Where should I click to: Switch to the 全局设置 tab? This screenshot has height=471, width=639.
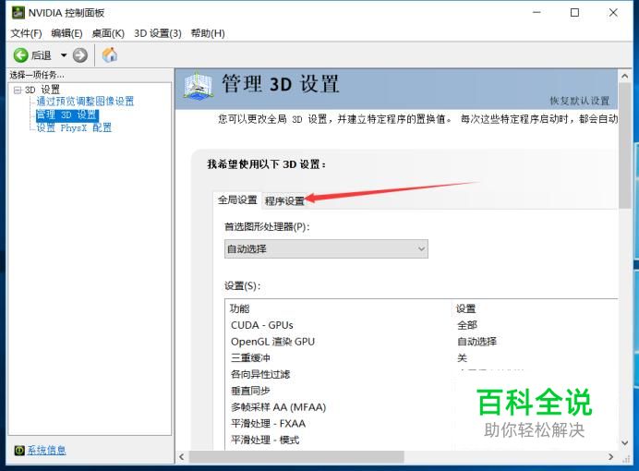237,200
